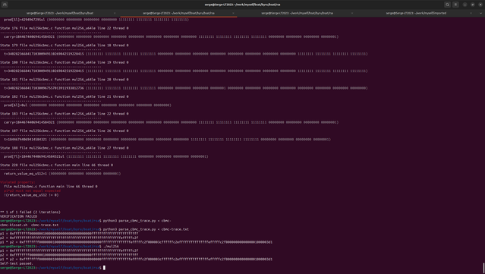The image size is (485, 274).
Task: Click the 'State 228' function main header
Action: point(57,165)
